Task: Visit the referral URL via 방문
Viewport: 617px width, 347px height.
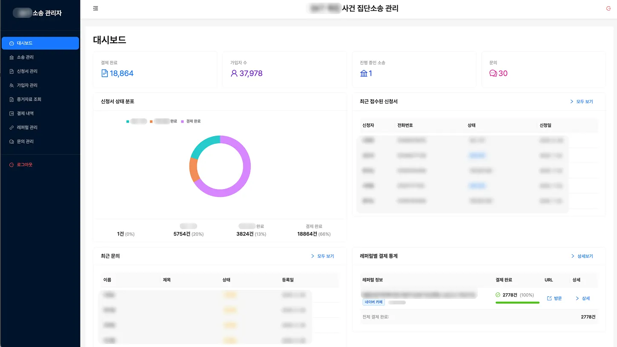Action: pos(554,298)
